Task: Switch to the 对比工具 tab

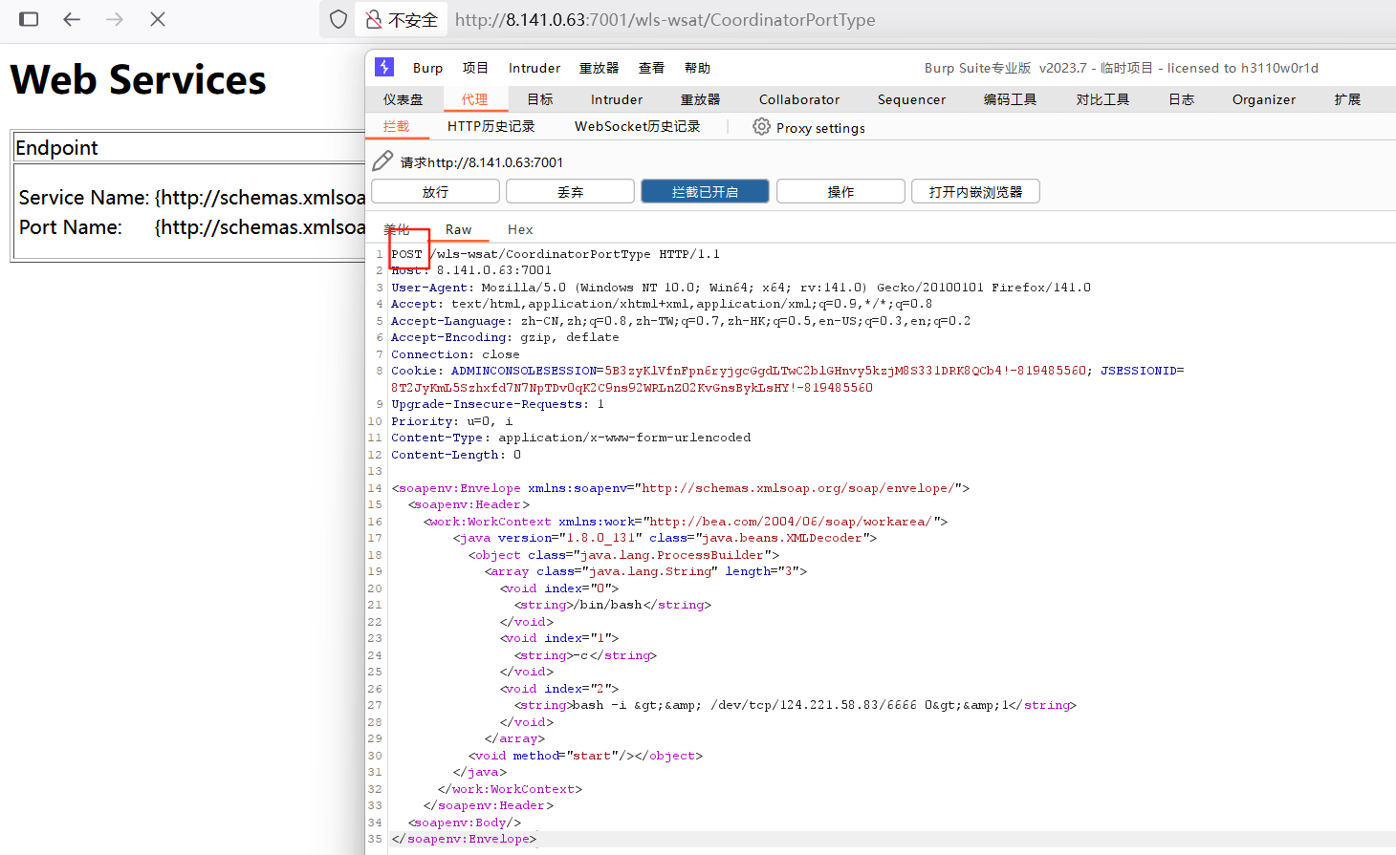Action: pos(1102,99)
